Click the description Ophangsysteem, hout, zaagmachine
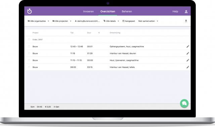 tap(127, 46)
